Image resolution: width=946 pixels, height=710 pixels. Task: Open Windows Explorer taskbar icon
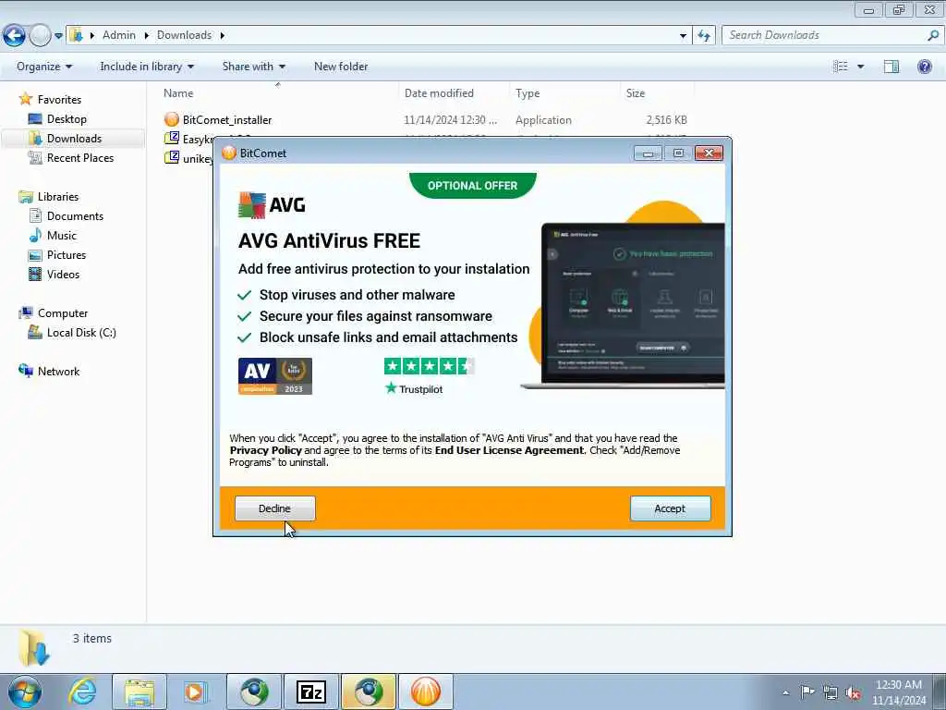pyautogui.click(x=139, y=692)
